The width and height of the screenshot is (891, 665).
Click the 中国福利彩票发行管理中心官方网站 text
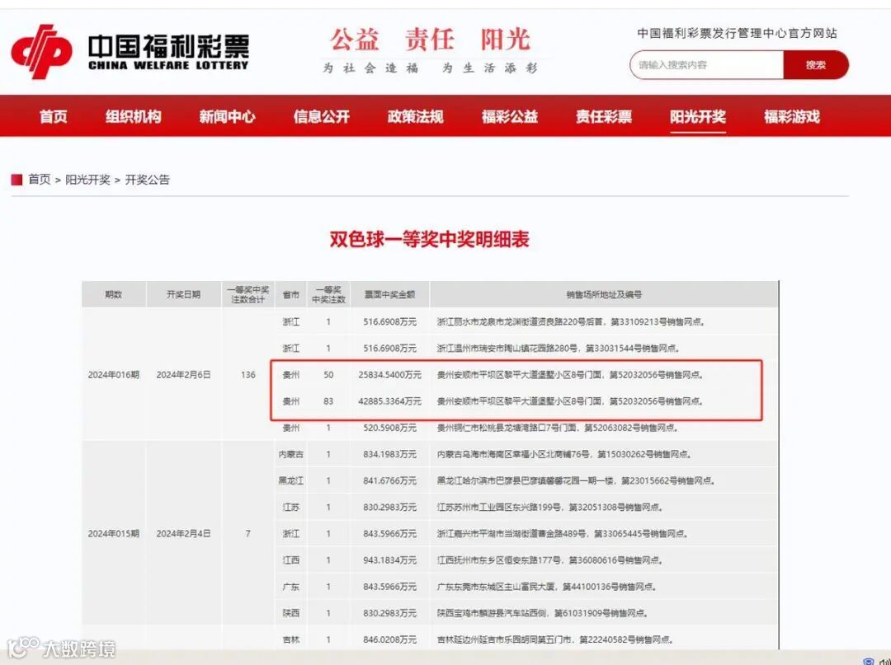tap(737, 34)
